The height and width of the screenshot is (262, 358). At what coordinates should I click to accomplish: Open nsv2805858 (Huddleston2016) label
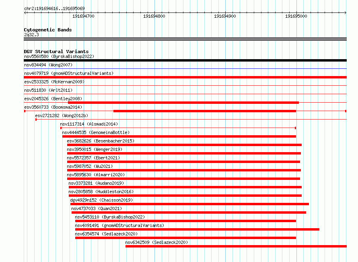tap(101, 192)
